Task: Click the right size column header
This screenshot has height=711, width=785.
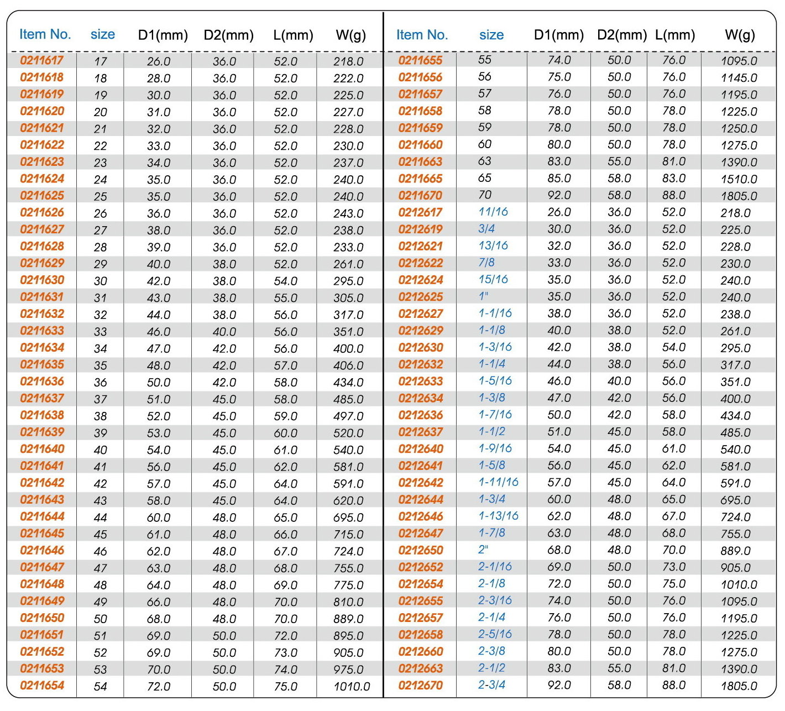Action: point(491,35)
